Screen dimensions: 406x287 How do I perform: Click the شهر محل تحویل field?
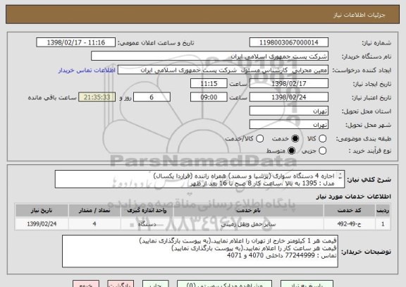(x=289, y=125)
